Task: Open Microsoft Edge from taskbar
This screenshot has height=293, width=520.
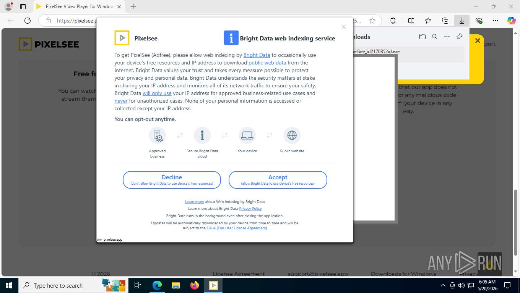Action: click(x=157, y=285)
